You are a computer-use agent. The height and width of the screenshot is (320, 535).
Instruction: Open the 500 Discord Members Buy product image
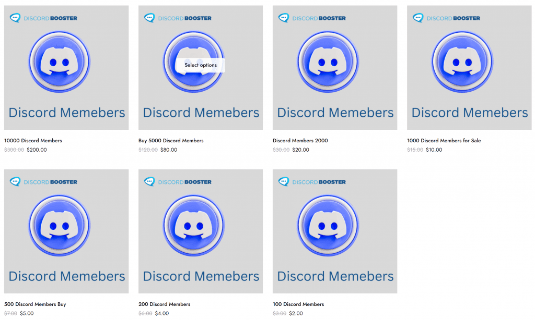click(x=66, y=231)
